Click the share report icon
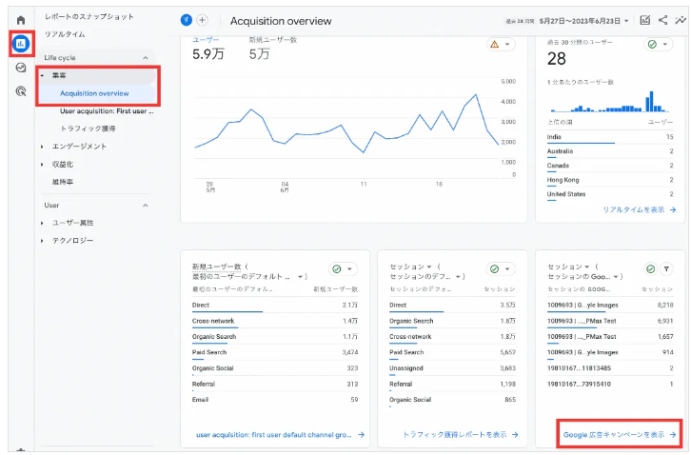This screenshot has width=691, height=455. click(x=662, y=20)
